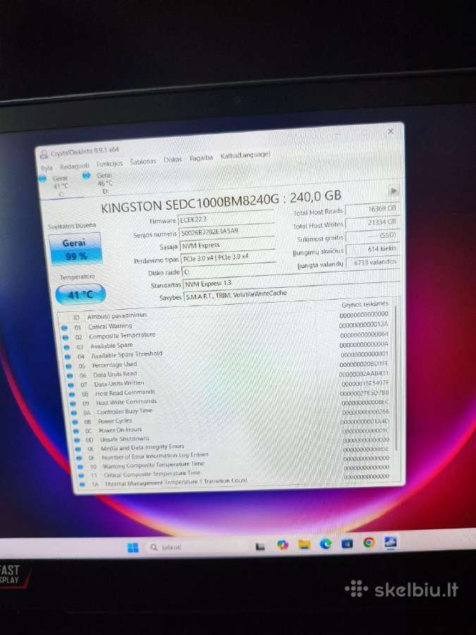Click the Total Host Reads value
This screenshot has height=635, width=476.
click(x=372, y=209)
